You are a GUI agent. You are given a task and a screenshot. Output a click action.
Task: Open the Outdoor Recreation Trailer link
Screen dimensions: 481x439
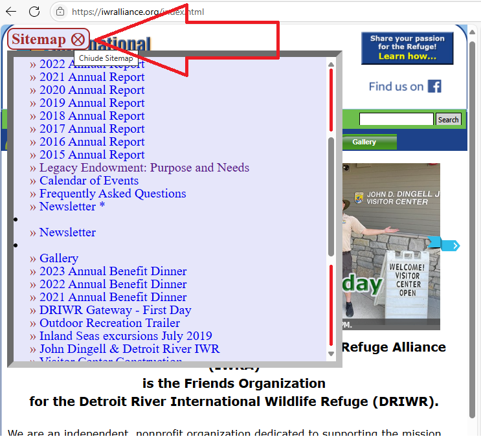pos(109,323)
